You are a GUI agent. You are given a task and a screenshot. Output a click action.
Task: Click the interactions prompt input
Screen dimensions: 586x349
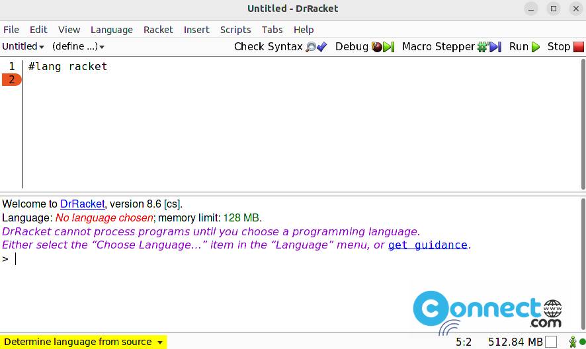tap(15, 258)
